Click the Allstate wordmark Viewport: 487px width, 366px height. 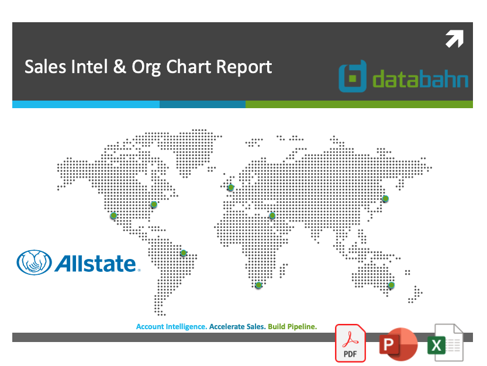[96, 264]
